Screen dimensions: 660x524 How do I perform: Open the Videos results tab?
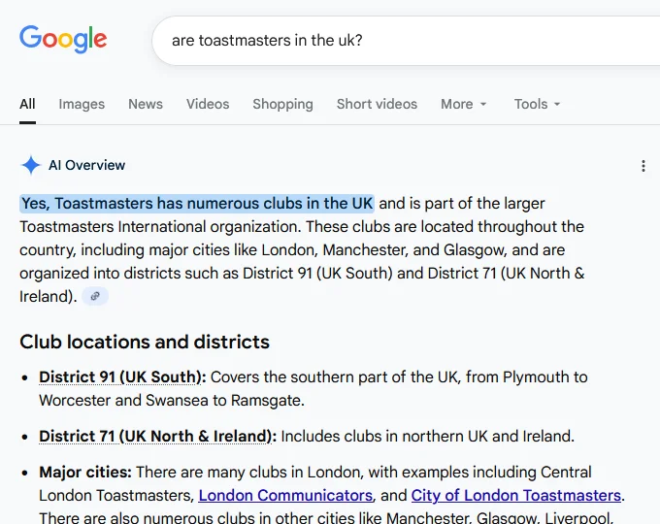pos(208,104)
